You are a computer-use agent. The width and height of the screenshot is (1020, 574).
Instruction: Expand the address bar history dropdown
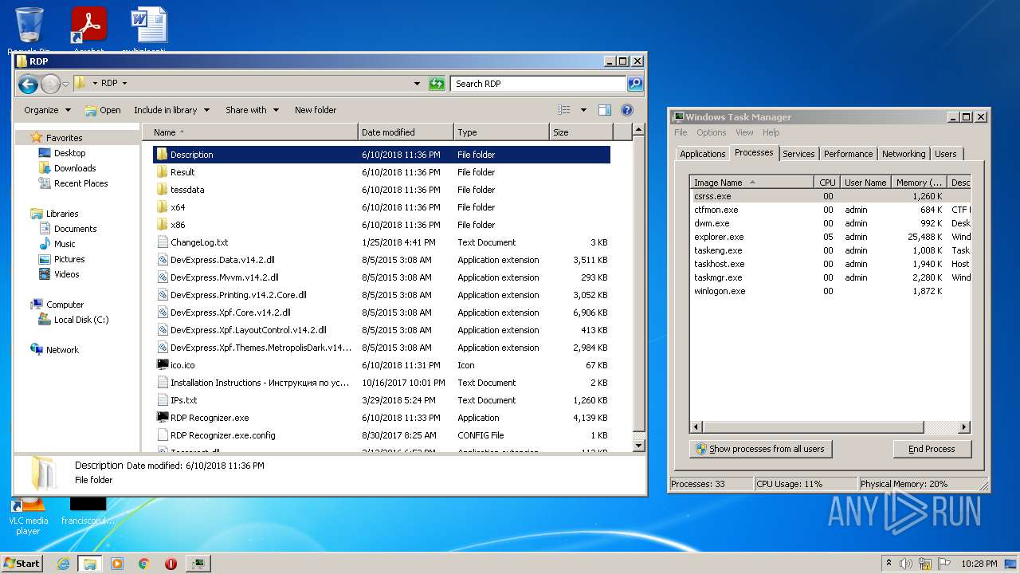pyautogui.click(x=417, y=83)
